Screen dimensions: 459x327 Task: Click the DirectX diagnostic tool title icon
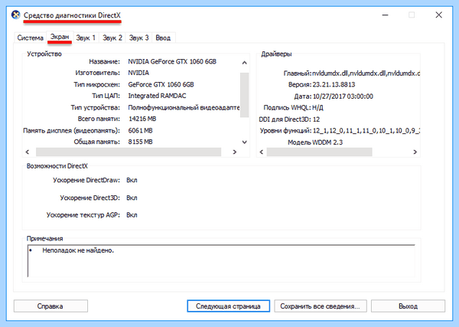(16, 15)
